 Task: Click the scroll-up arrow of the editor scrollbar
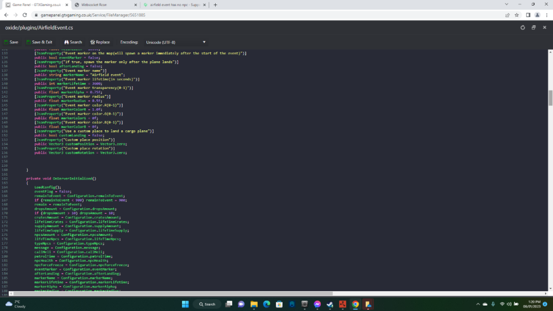click(x=550, y=52)
